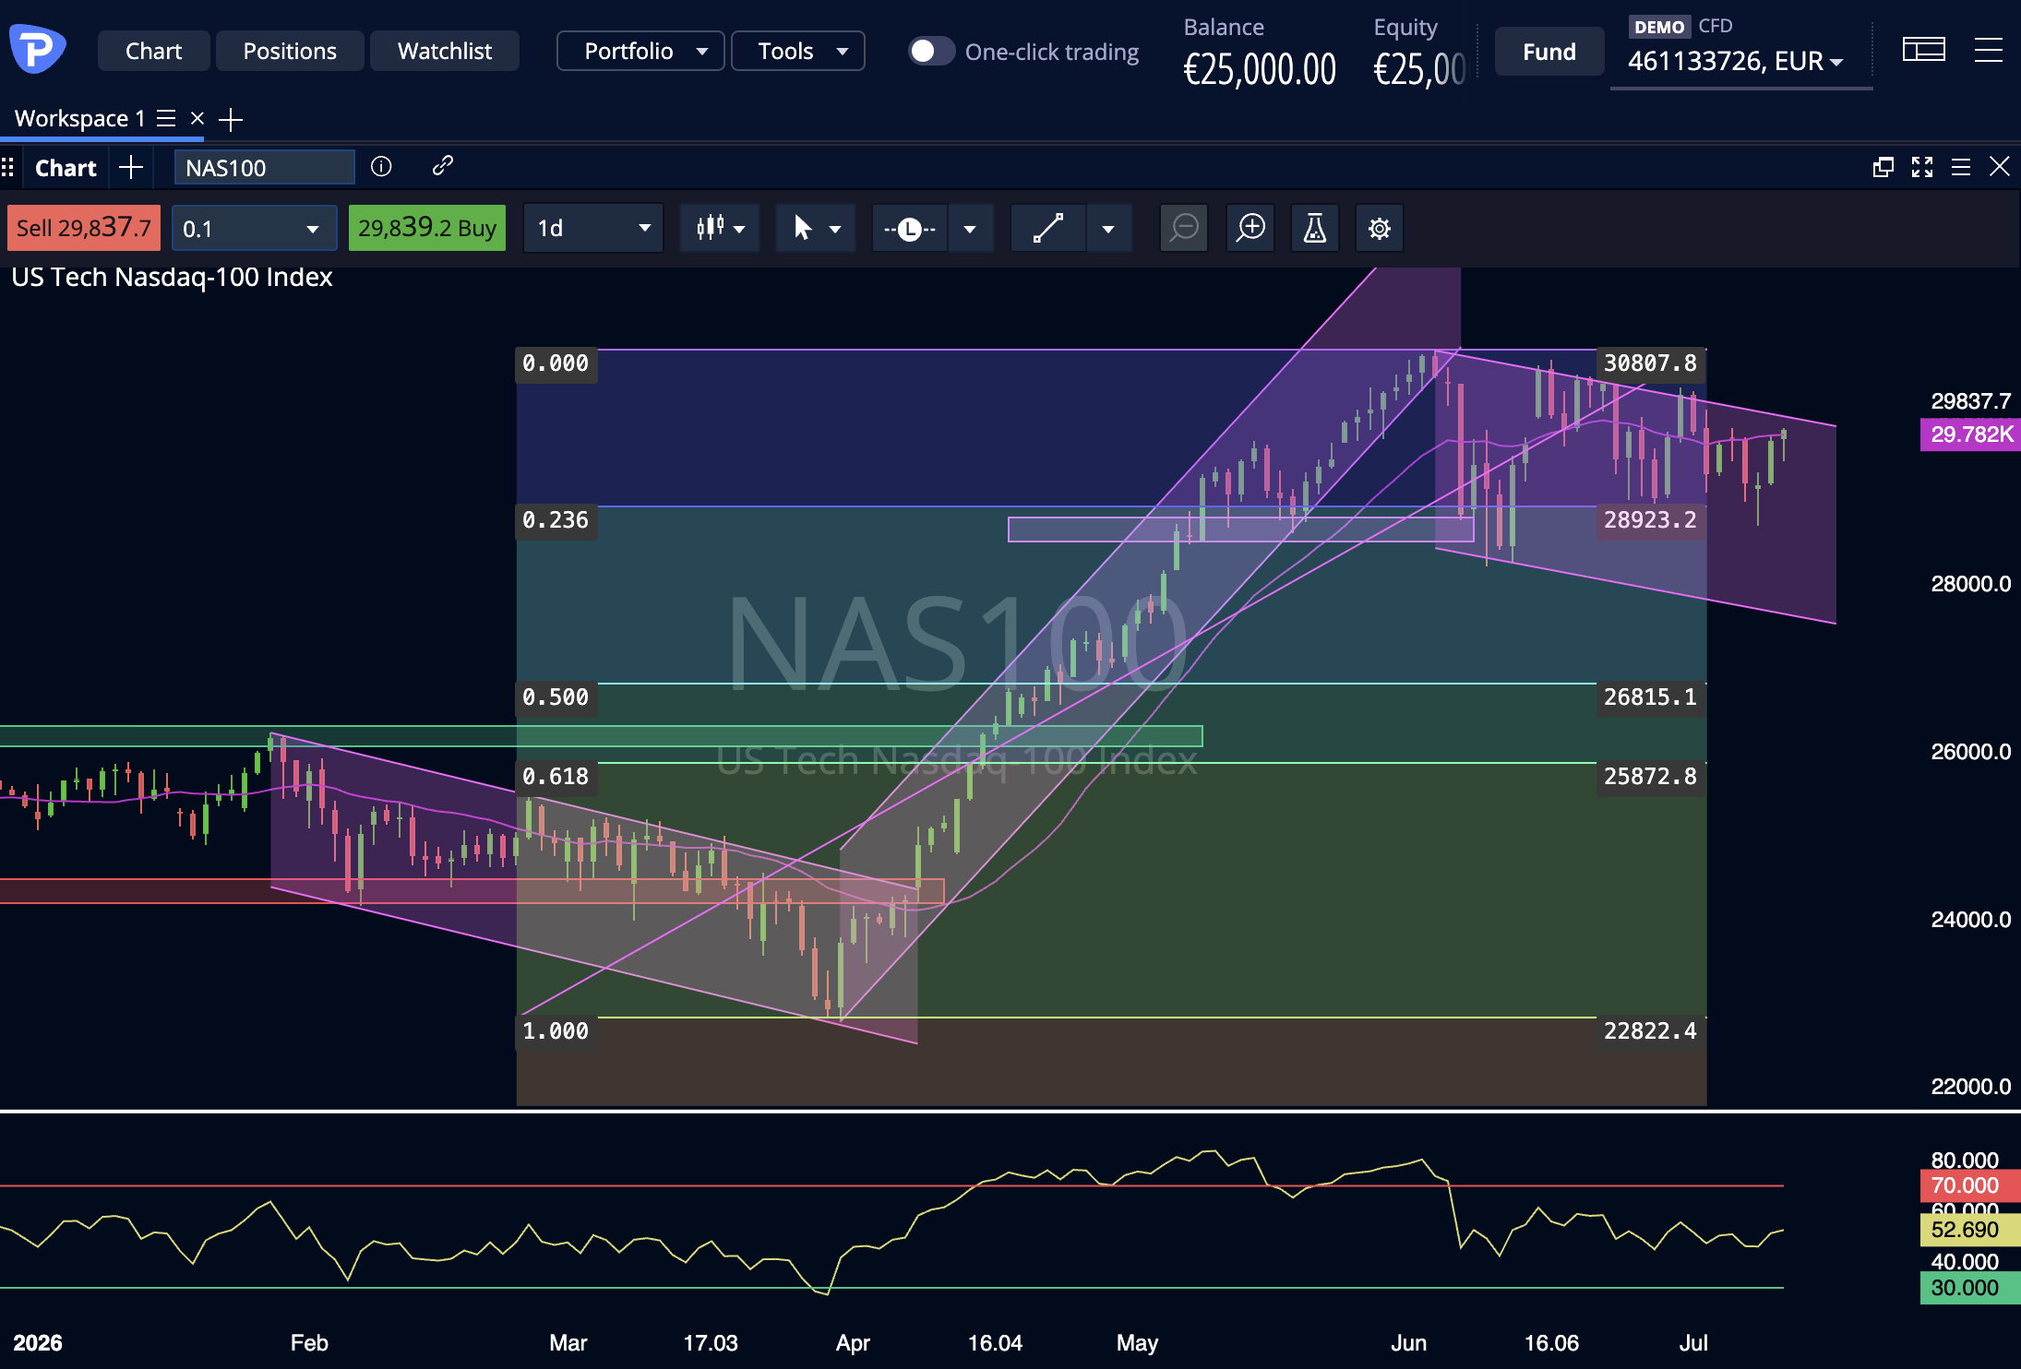Image resolution: width=2021 pixels, height=1369 pixels.
Task: Zoom out the chart
Action: pyautogui.click(x=1184, y=228)
